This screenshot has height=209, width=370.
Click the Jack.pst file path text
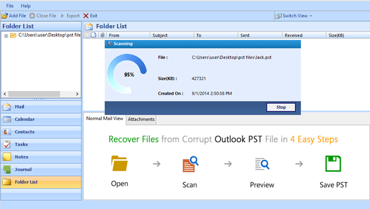(x=231, y=57)
